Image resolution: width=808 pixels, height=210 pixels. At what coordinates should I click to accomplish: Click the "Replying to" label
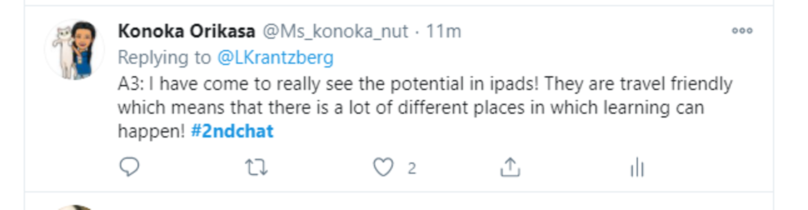pyautogui.click(x=164, y=58)
